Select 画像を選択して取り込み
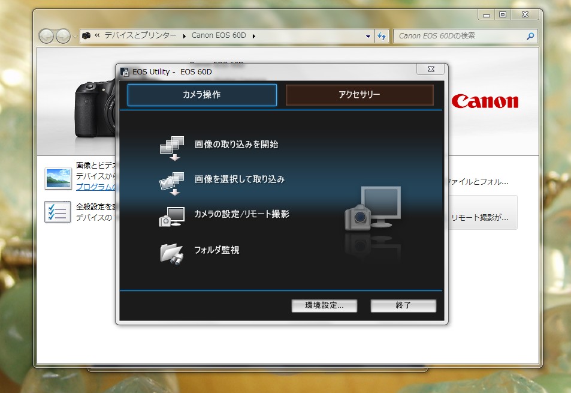Screen dimensions: 571x393 coord(239,179)
